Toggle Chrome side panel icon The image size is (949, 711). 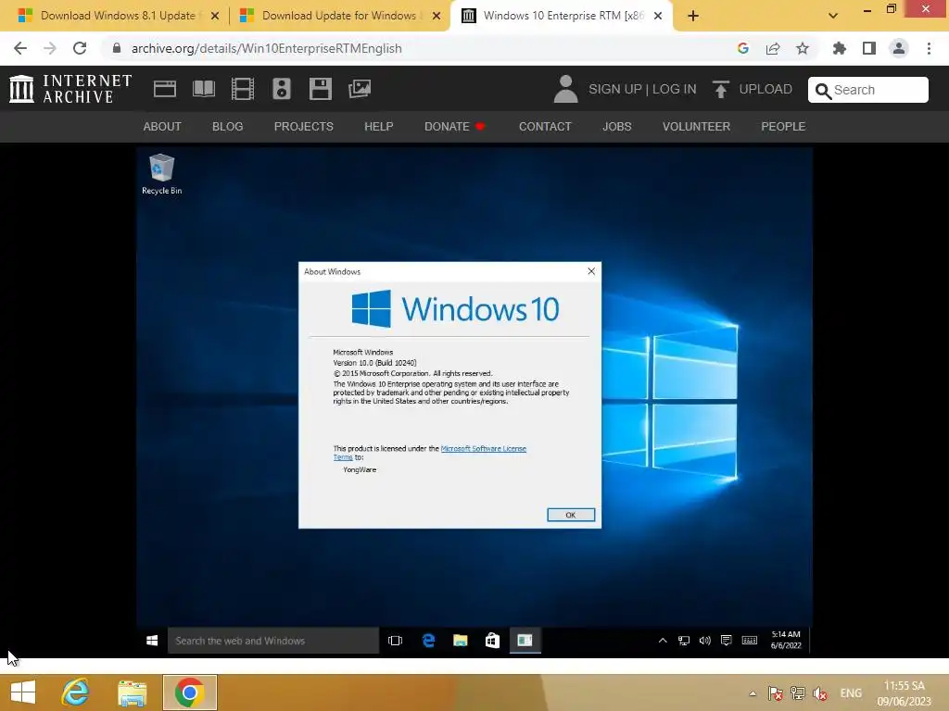tap(869, 48)
